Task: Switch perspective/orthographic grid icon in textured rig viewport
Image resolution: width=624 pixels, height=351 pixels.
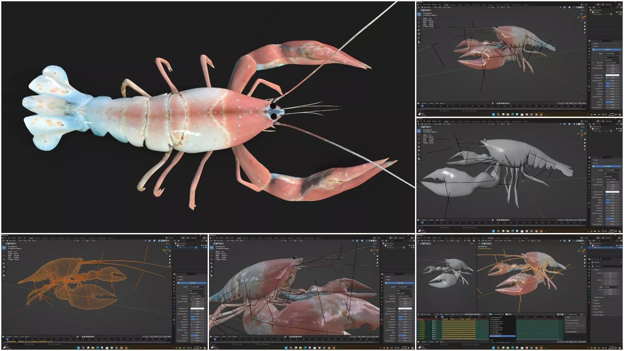Action: (585, 32)
